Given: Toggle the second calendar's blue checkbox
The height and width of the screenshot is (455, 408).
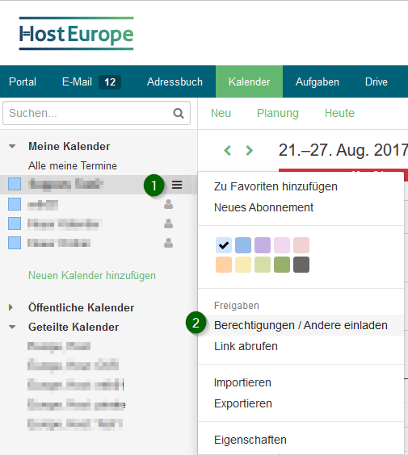Looking at the screenshot, I should point(15,204).
